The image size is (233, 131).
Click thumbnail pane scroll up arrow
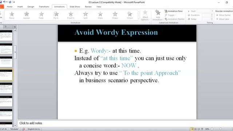(15, 30)
